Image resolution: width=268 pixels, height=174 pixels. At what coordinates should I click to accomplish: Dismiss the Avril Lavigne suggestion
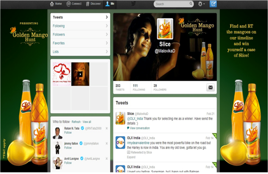[x=107, y=159]
